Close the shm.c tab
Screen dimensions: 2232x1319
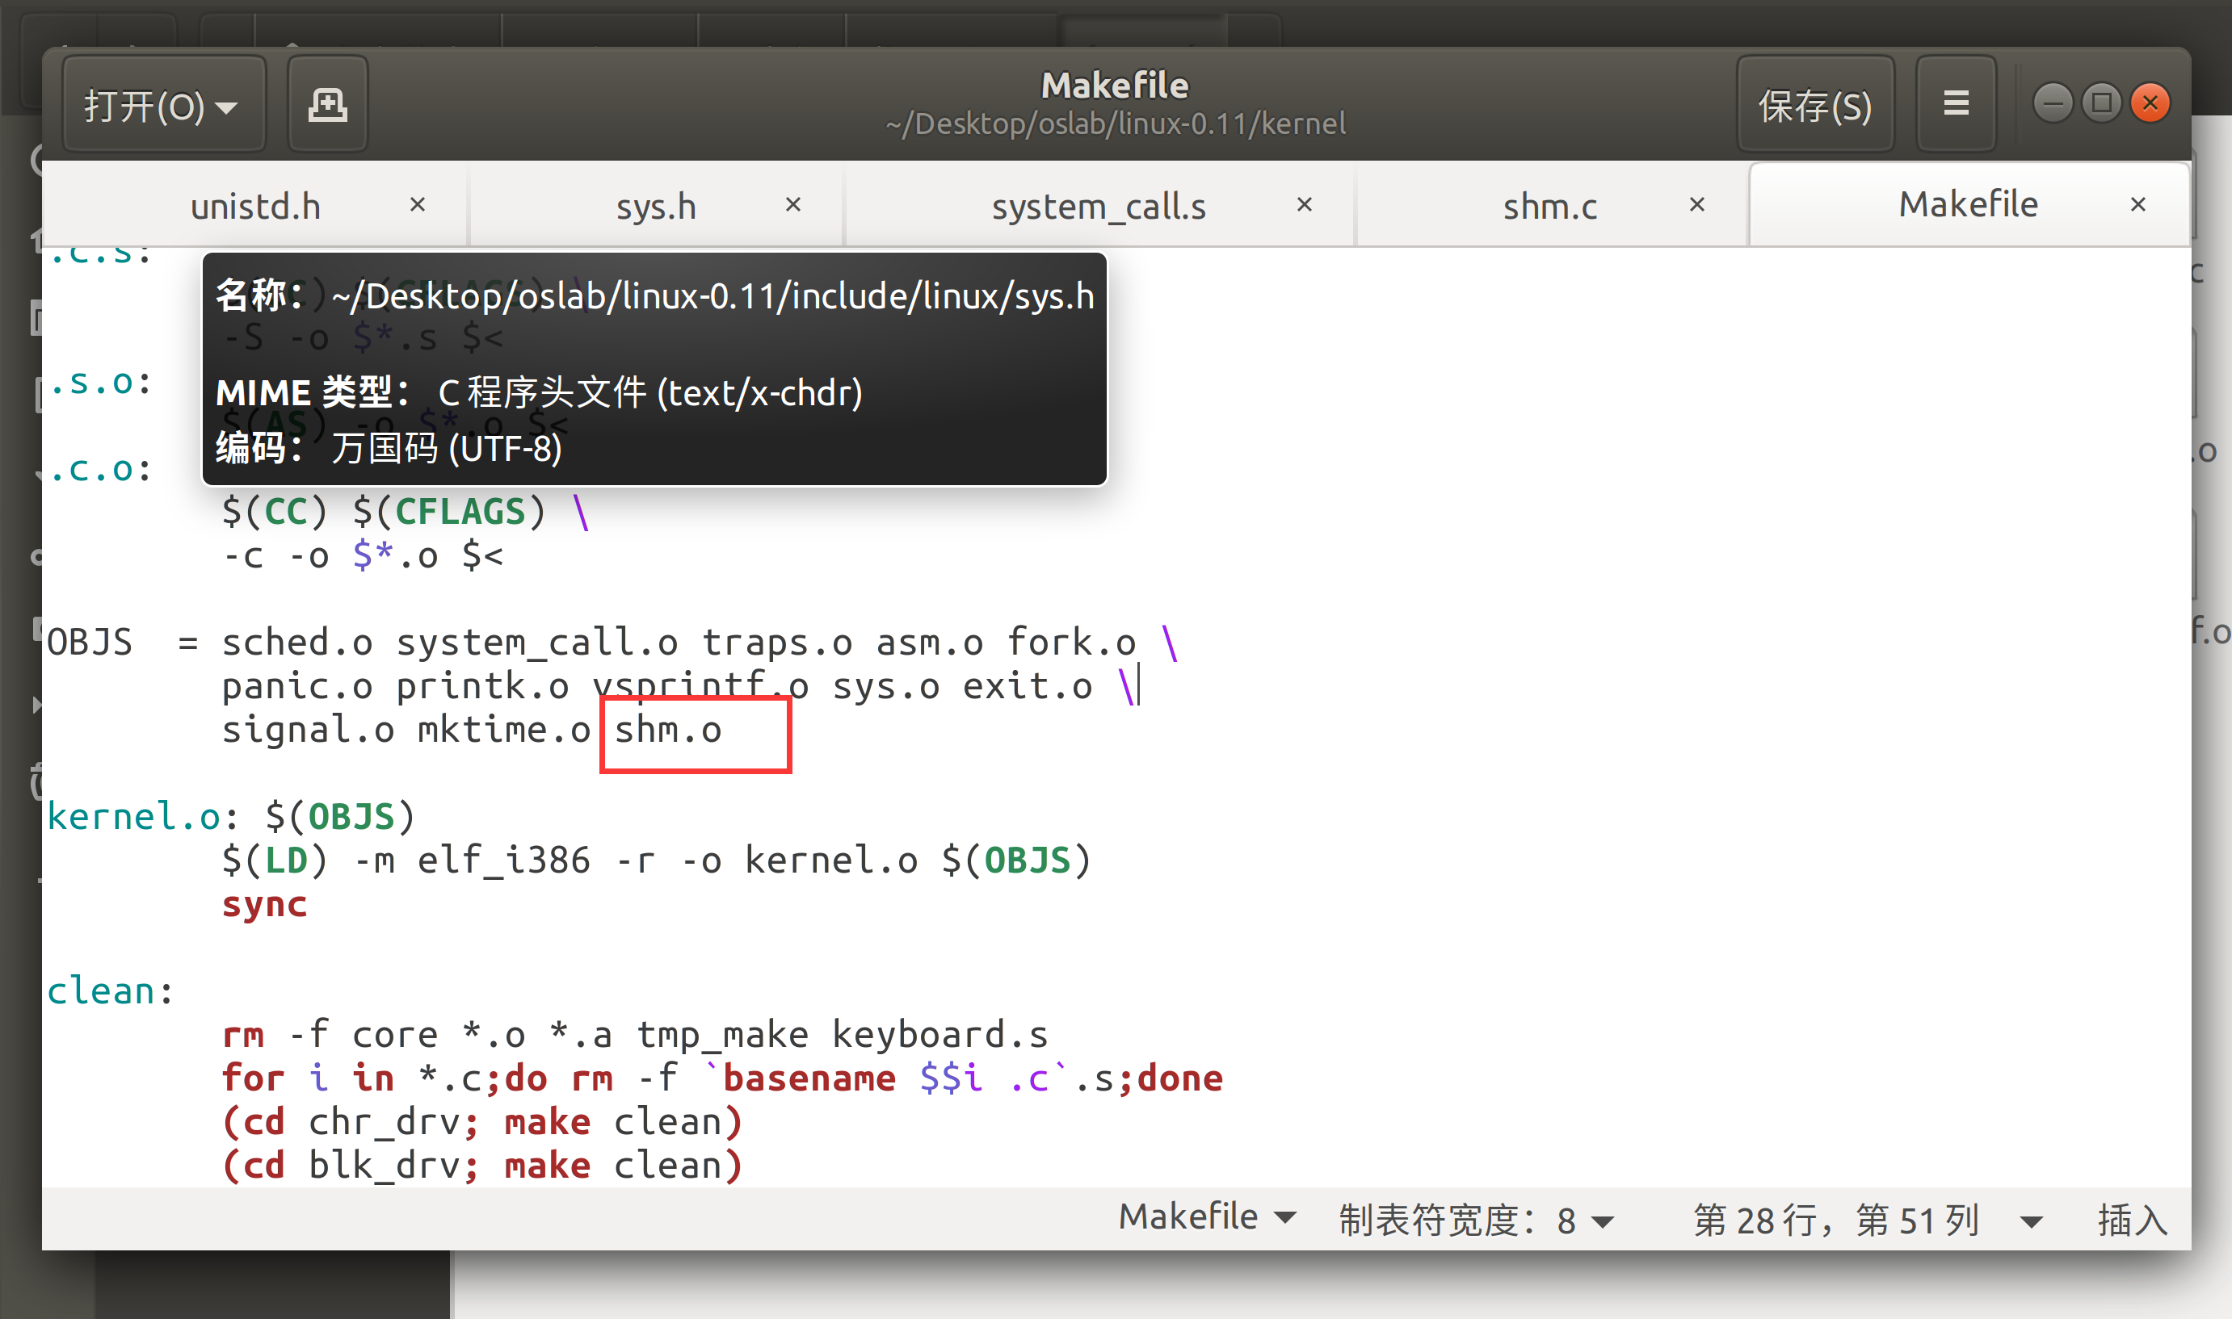(1696, 205)
